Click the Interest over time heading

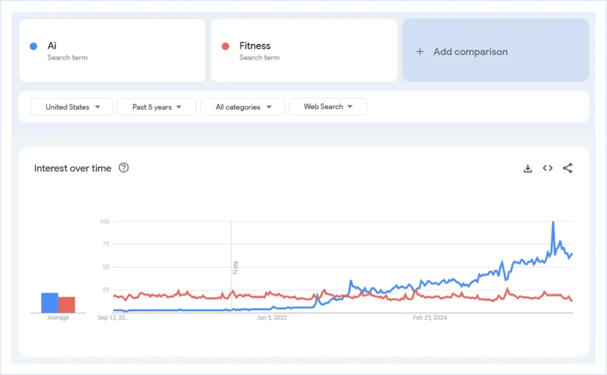point(72,168)
